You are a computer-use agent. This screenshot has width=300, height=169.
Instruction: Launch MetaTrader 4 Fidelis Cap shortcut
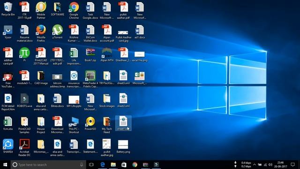coord(90,79)
